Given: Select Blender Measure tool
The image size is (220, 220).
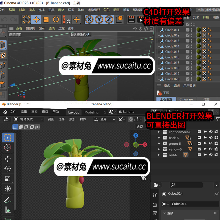Looking at the screenshot, I should tap(8, 210).
